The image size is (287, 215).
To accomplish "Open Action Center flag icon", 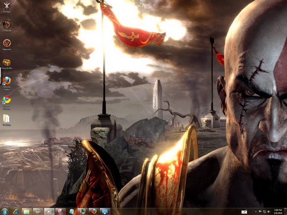I will tap(260, 211).
